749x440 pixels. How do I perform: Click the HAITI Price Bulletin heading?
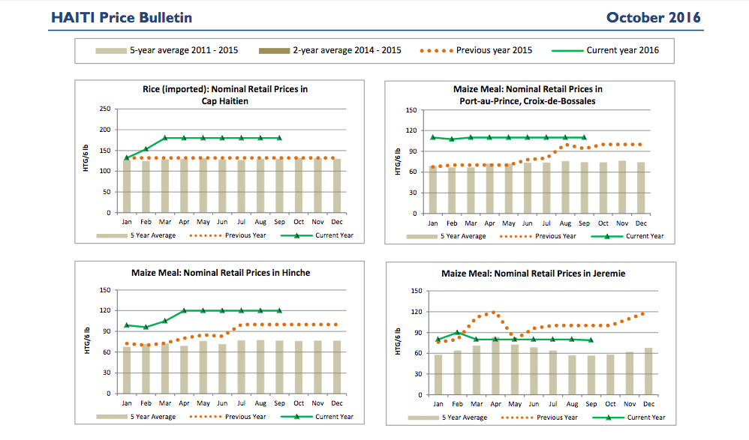click(122, 16)
